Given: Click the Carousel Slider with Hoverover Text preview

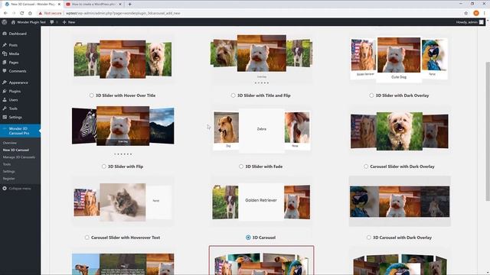Looking at the screenshot, I should click(x=122, y=202).
